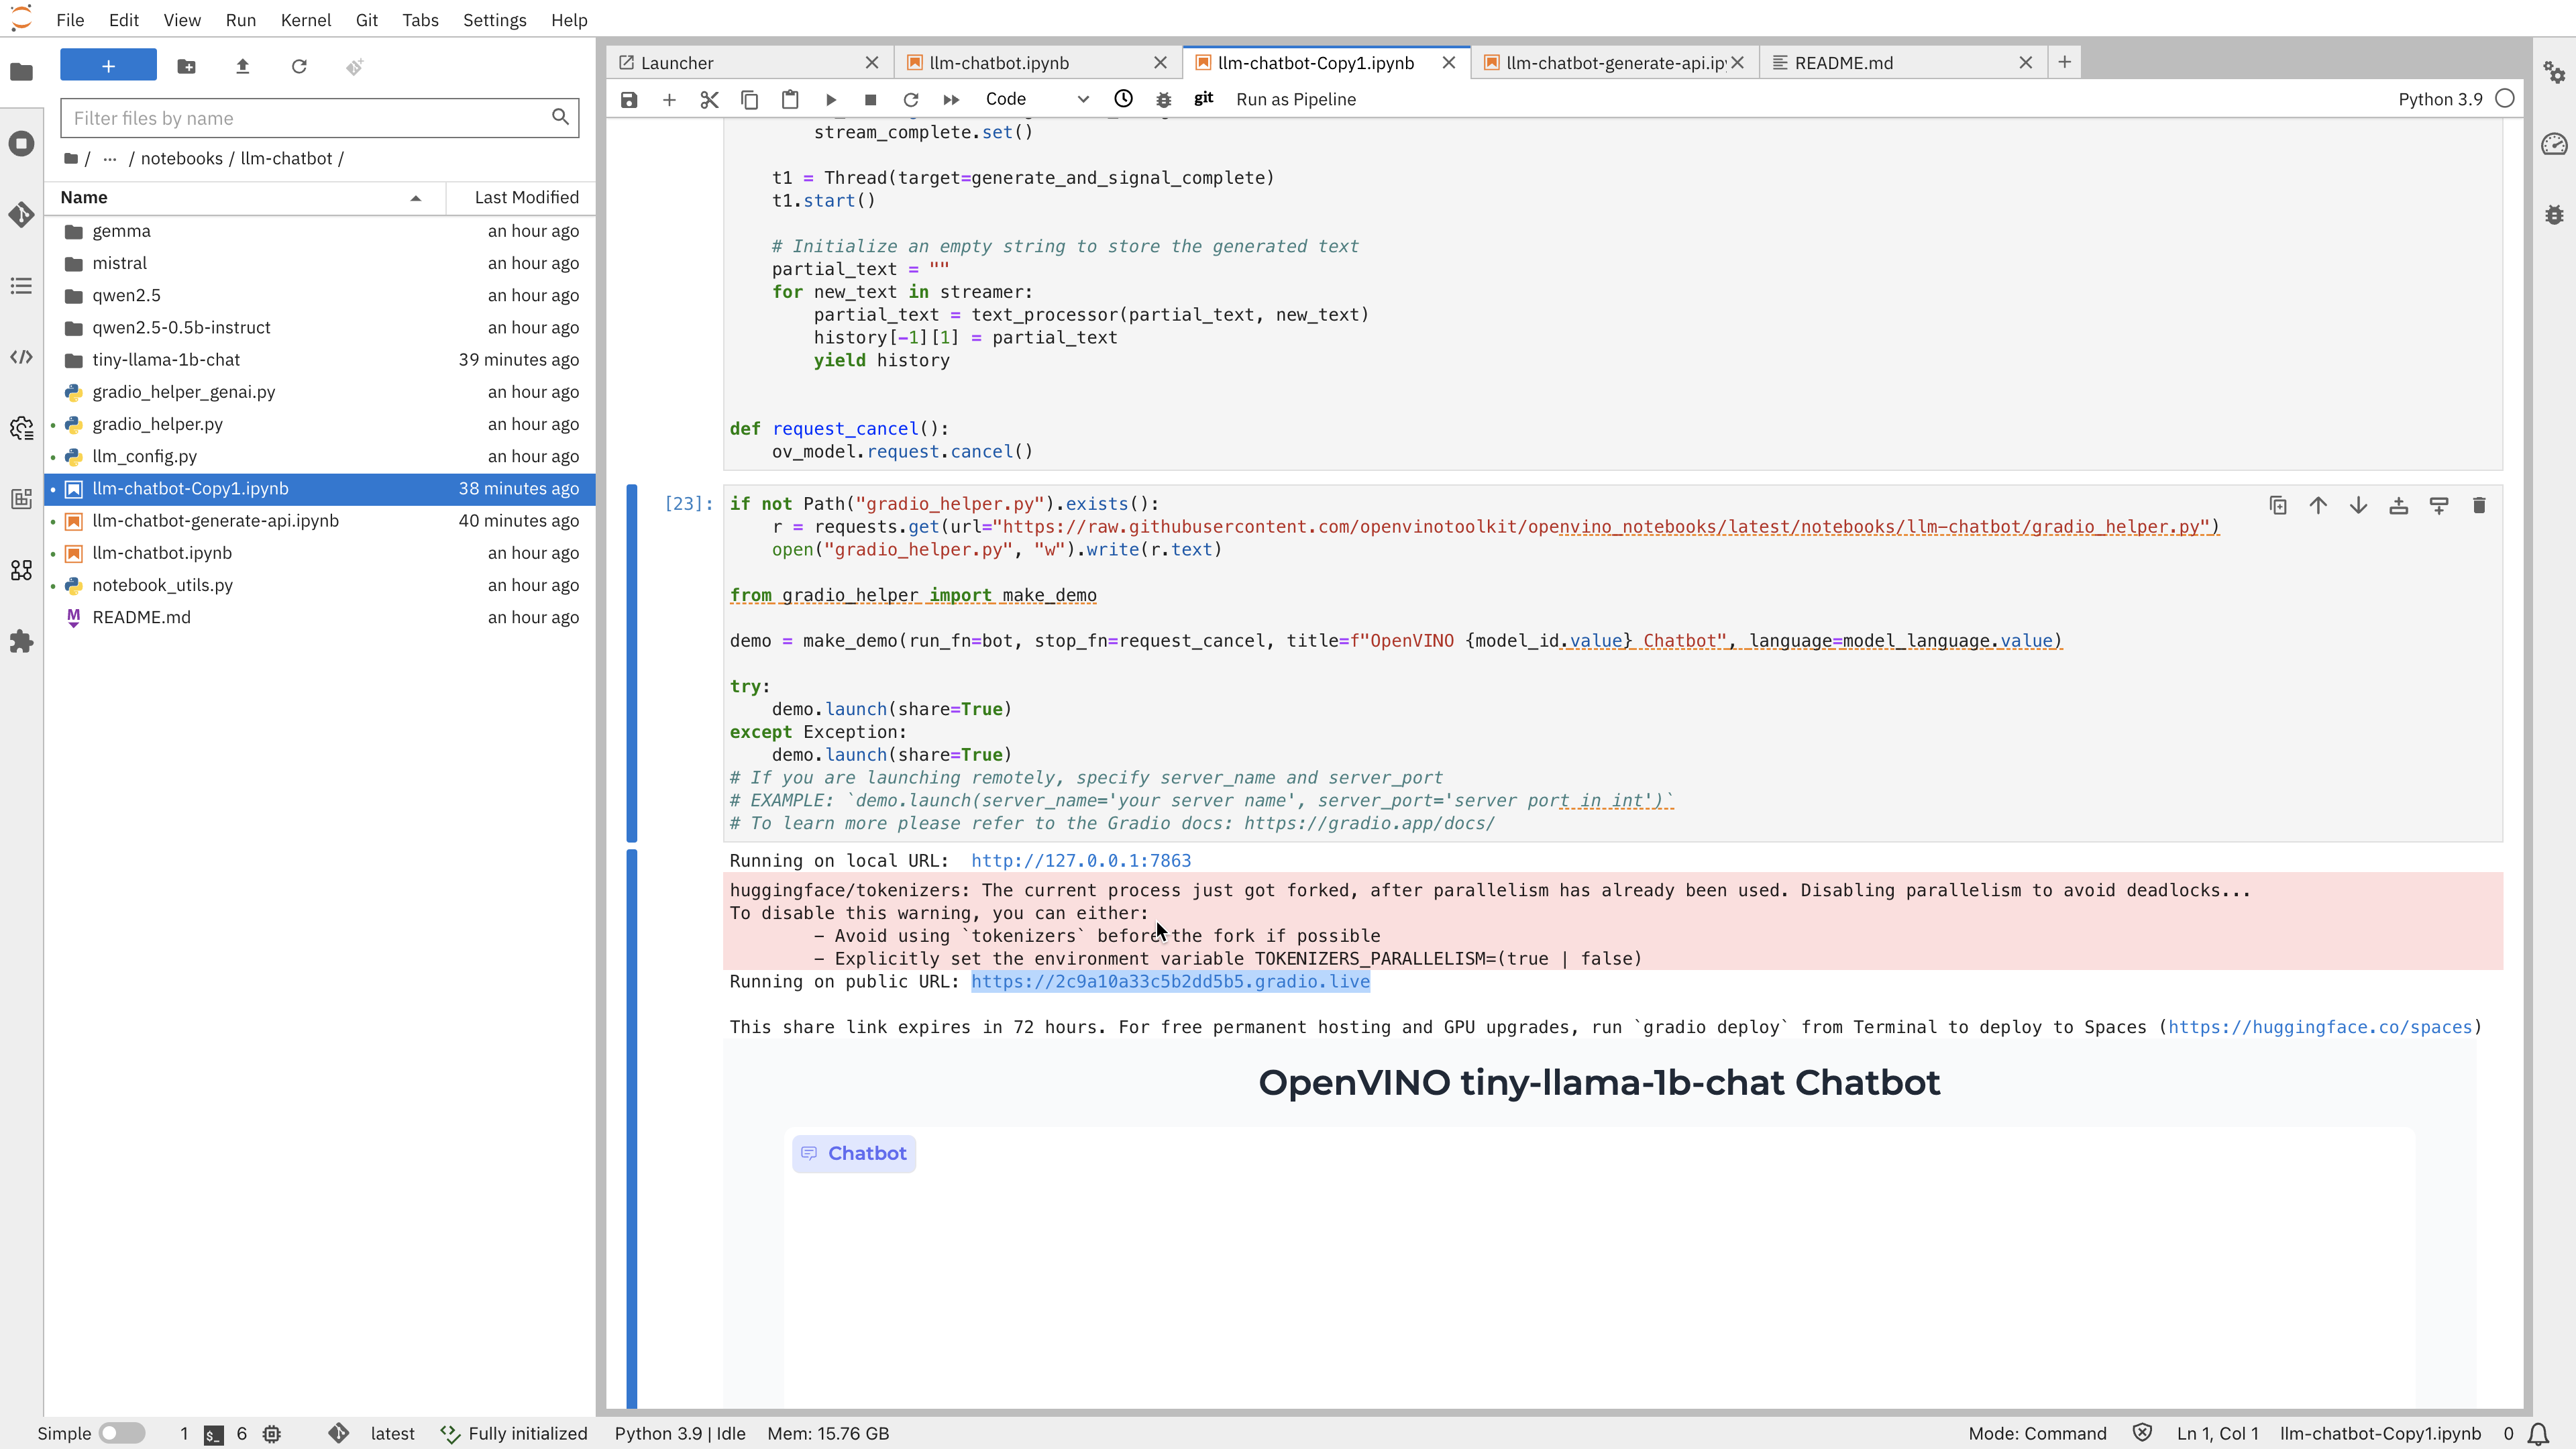Click the save notebook icon
The image size is (2576, 1449).
[629, 99]
